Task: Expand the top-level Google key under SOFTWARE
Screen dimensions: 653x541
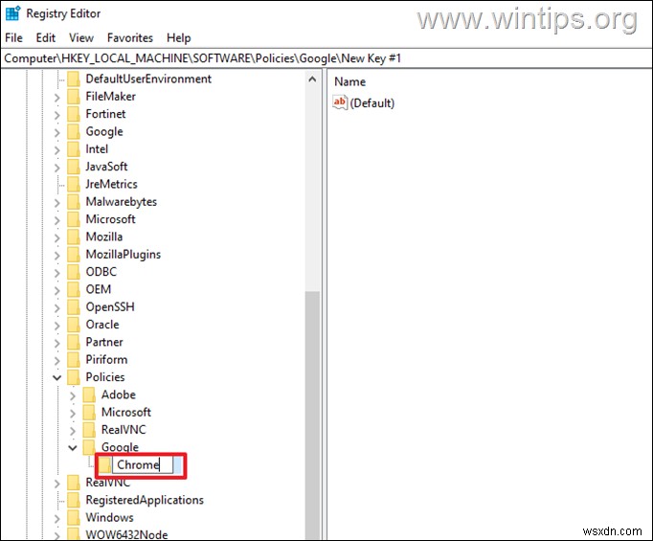Action: click(57, 132)
